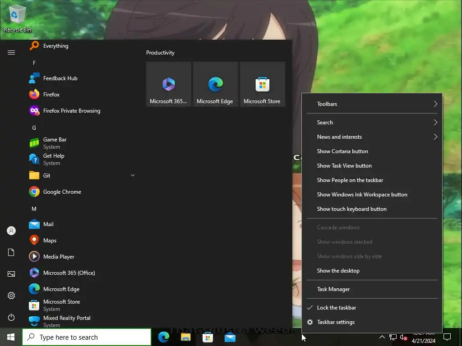Toggle Lock the taskbar checkmark

coord(372,308)
